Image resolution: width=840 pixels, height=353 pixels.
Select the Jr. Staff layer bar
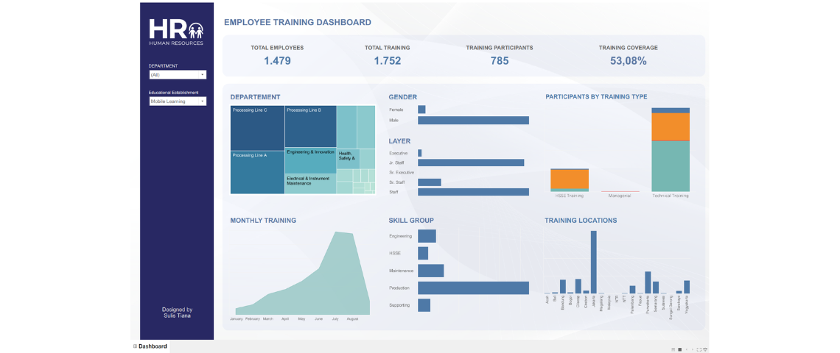(471, 163)
